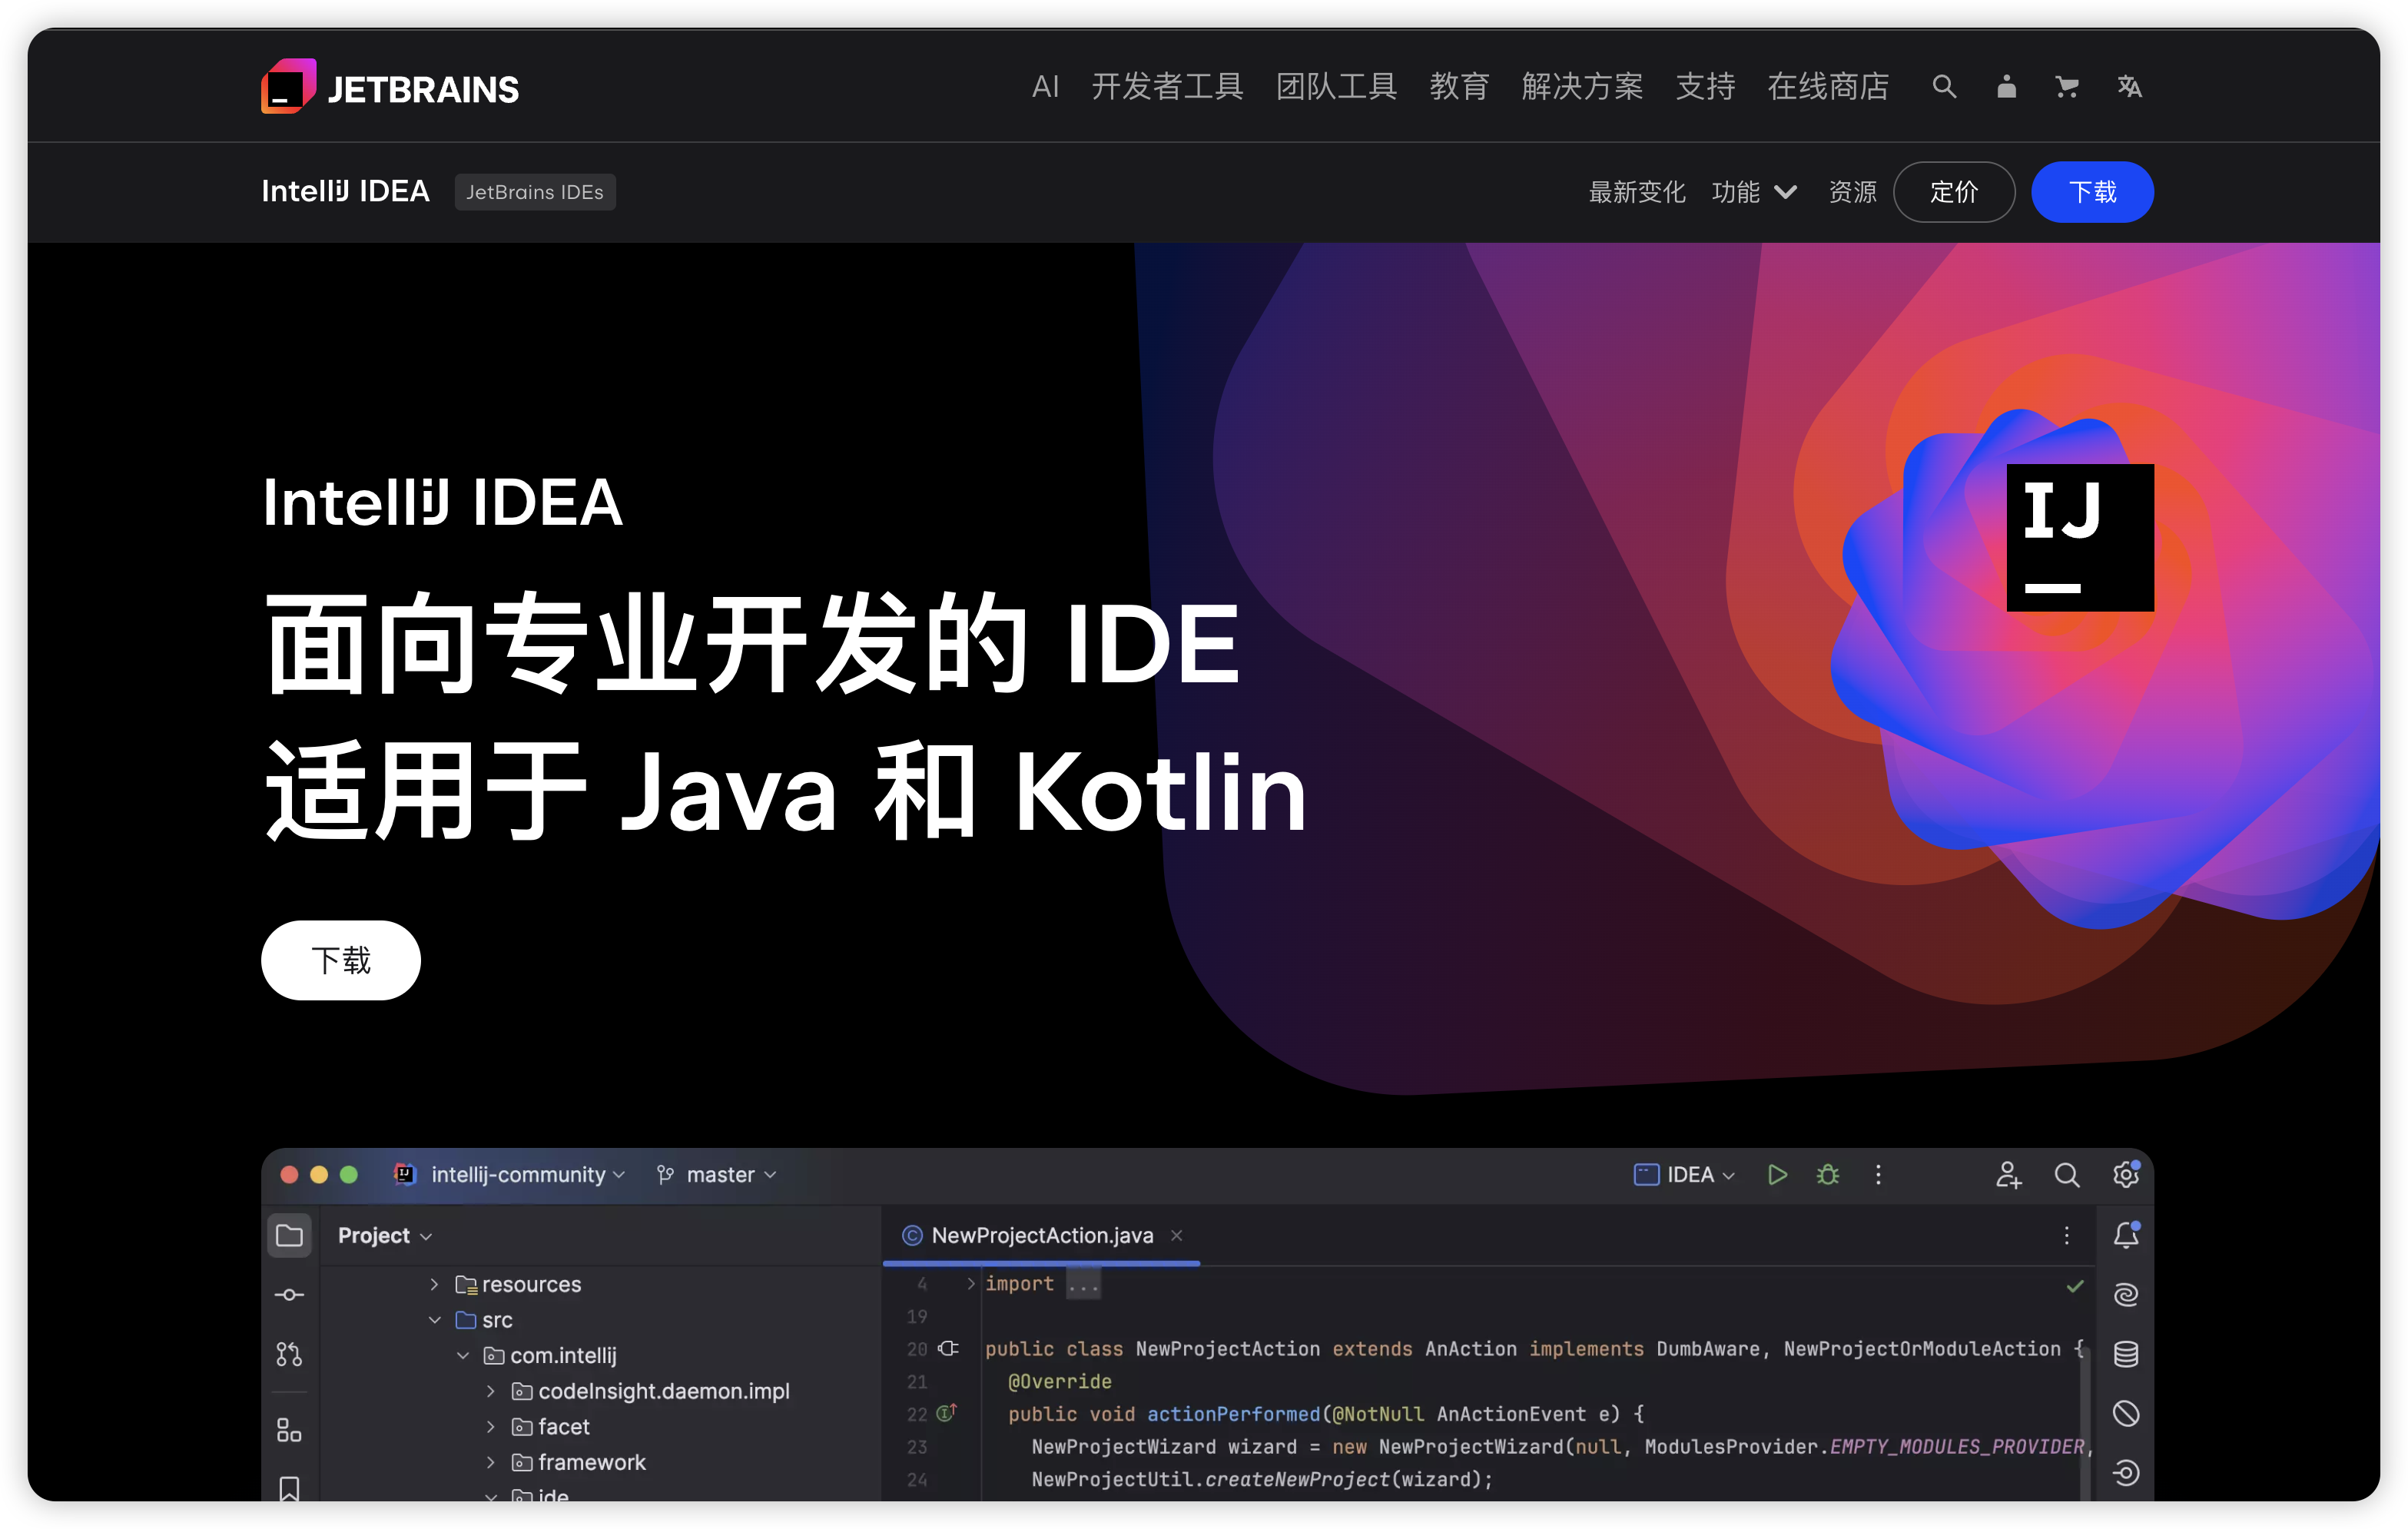Click the gutter icon on line 20
The width and height of the screenshot is (2408, 1529).
949,1348
